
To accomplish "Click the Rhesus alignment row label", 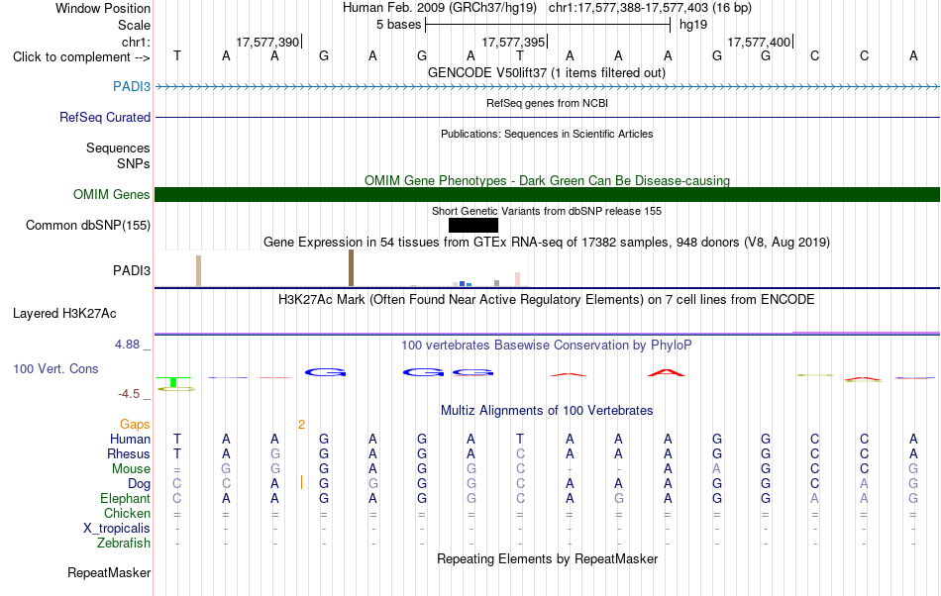I will 129,453.
